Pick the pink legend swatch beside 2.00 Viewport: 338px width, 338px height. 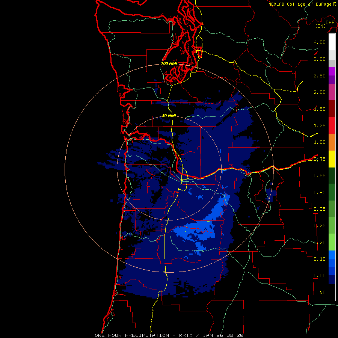(x=332, y=92)
